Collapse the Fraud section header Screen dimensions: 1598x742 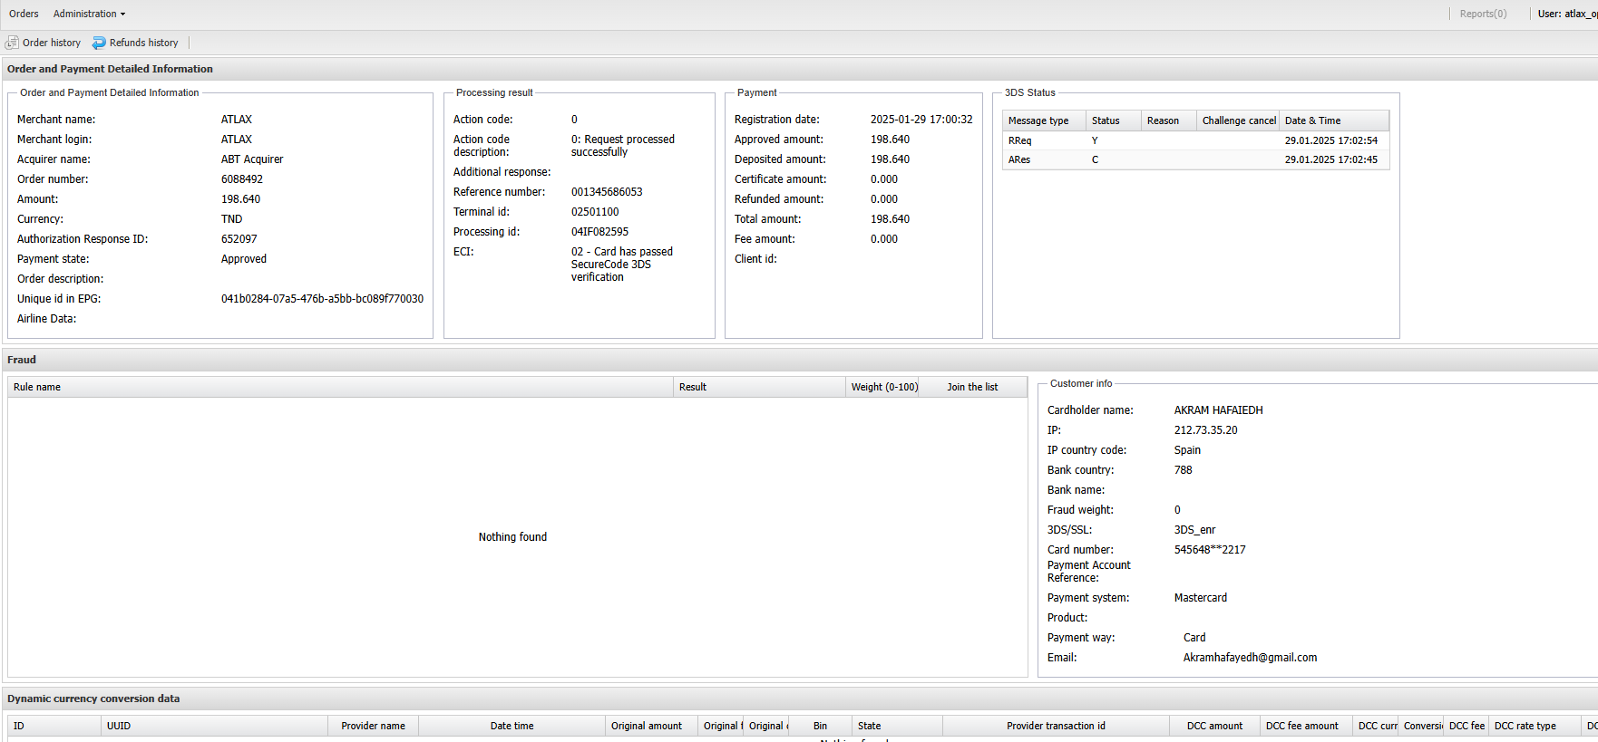tap(22, 360)
